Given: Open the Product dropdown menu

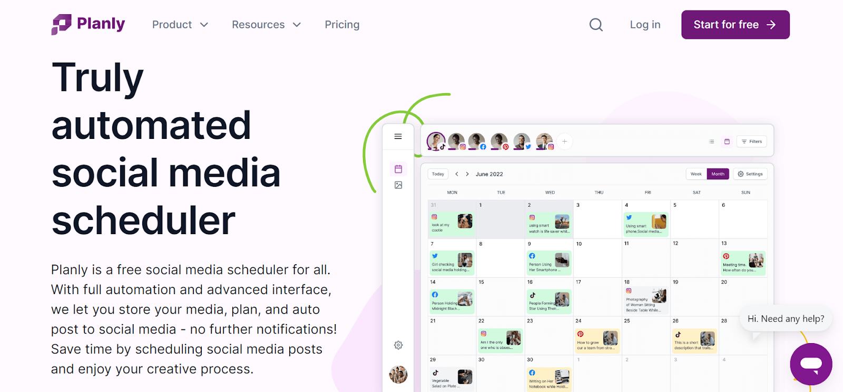Looking at the screenshot, I should 180,25.
